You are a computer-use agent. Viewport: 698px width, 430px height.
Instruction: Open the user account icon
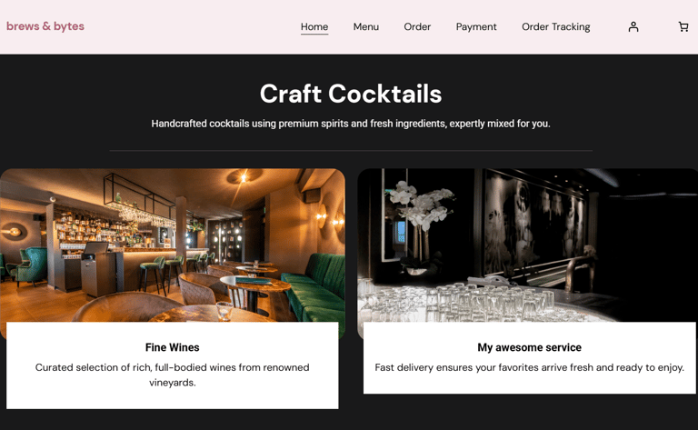click(x=633, y=26)
